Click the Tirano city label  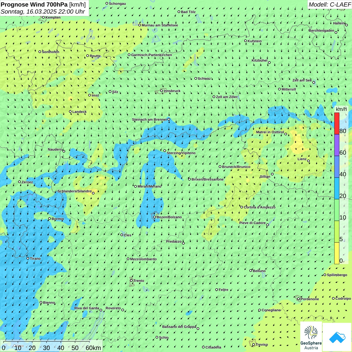[x=35, y=258]
